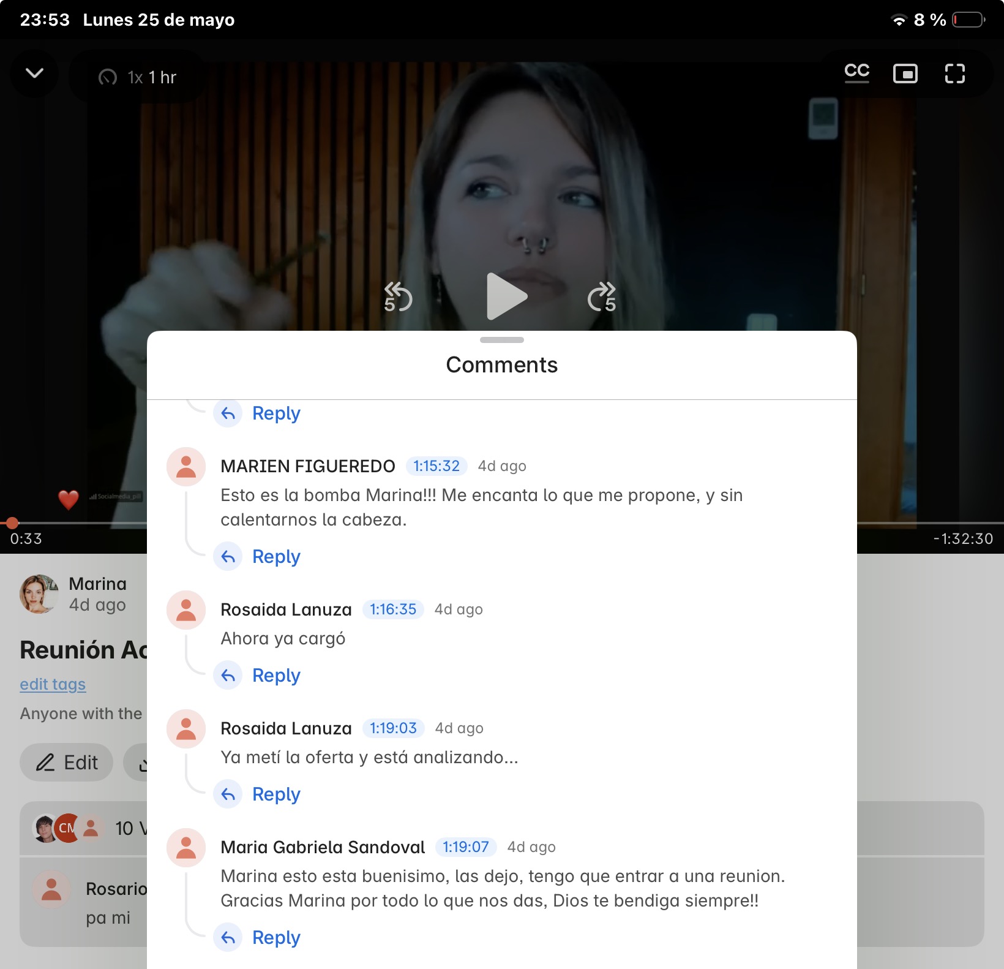Screen dimensions: 1004x969
Task: Click the 'Reunión Ac' video title
Action: 84,650
